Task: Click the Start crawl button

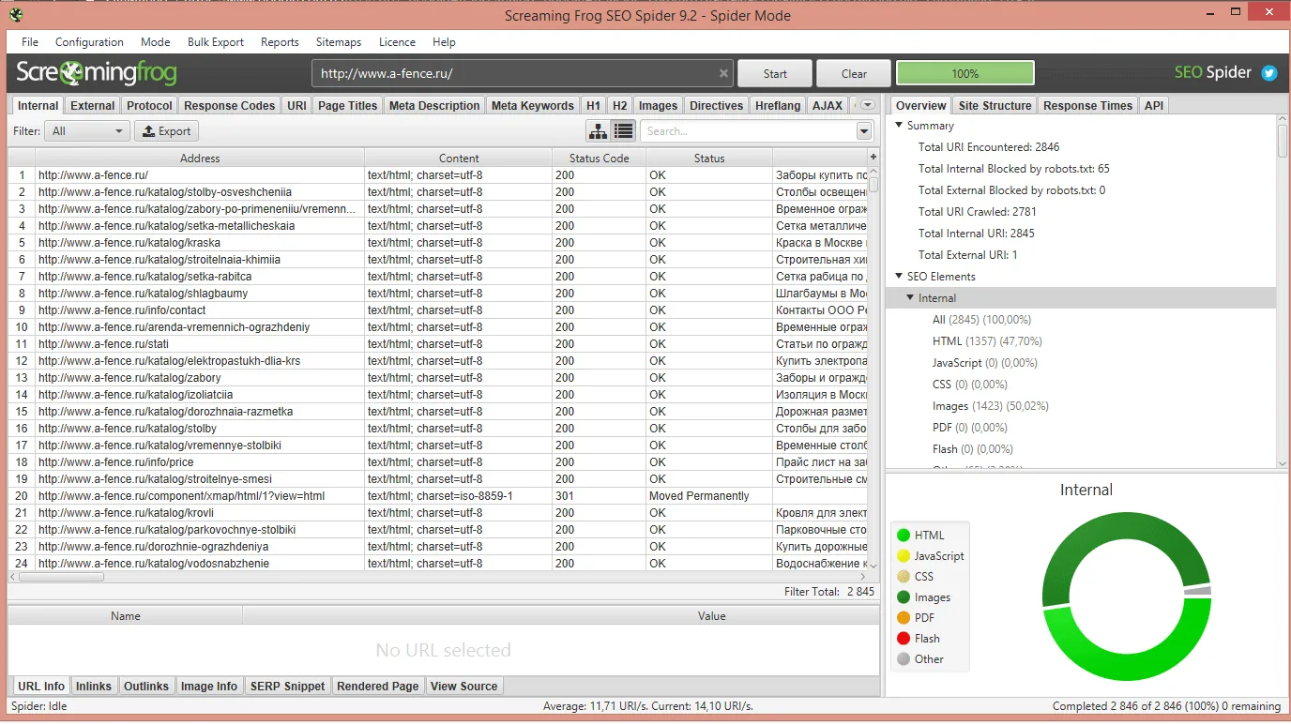Action: (775, 73)
